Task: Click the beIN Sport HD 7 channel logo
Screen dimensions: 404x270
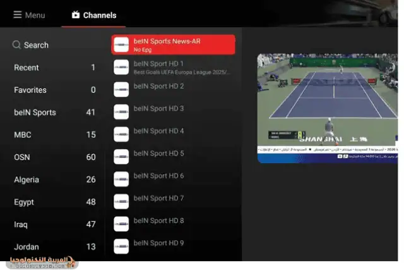Action: tap(121, 202)
